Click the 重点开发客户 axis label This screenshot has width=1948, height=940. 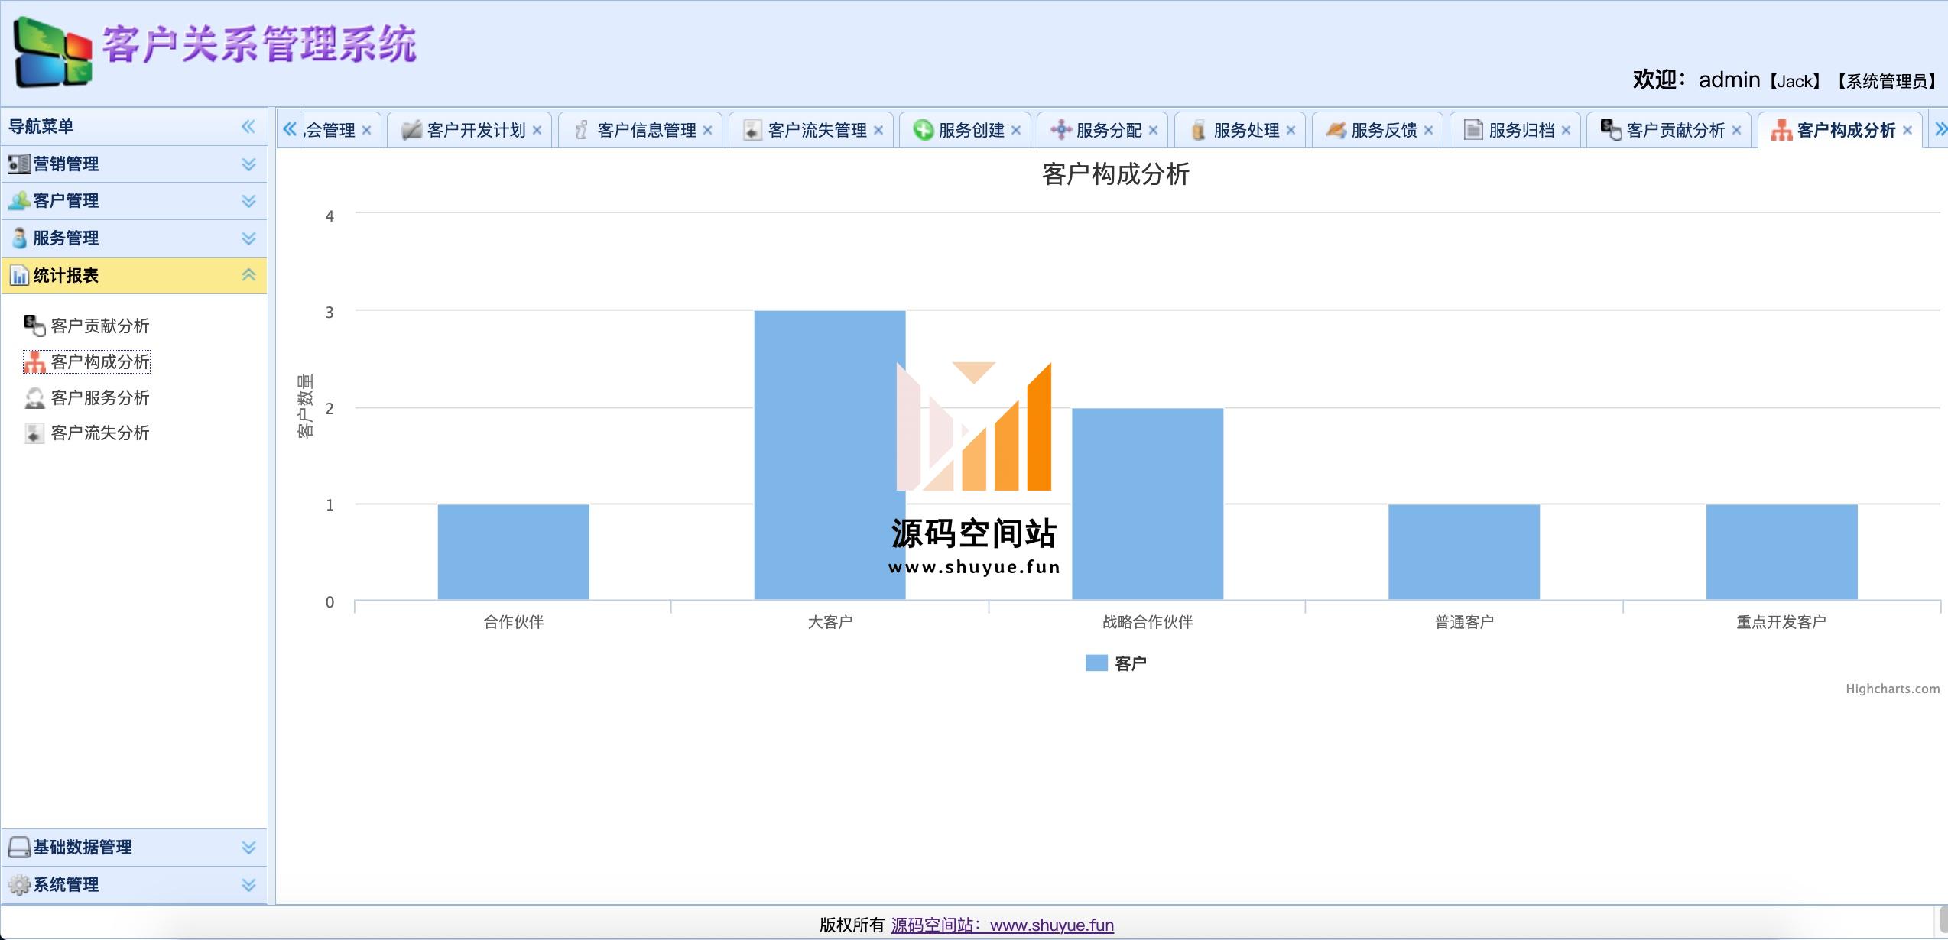[1781, 622]
